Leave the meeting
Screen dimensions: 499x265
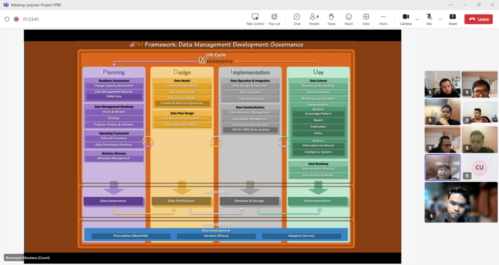478,19
